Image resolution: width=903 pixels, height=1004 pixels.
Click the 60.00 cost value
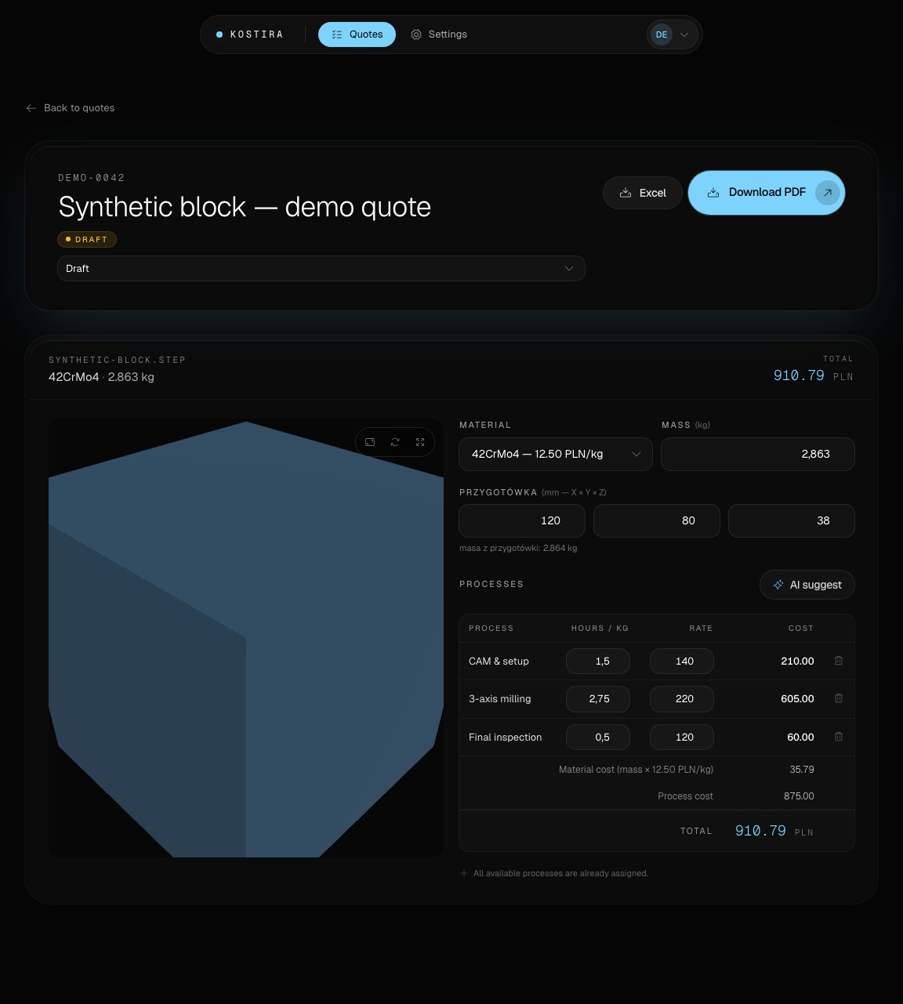pyautogui.click(x=800, y=737)
